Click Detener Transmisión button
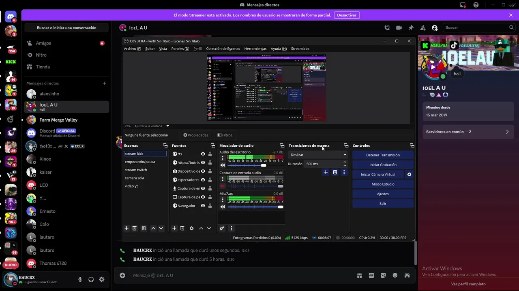Viewport: 519px width, 291px height. [x=383, y=155]
